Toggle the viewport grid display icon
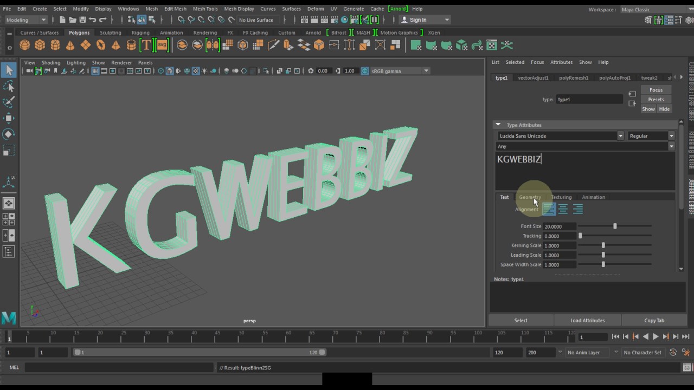Image resolution: width=694 pixels, height=390 pixels. 95,71
